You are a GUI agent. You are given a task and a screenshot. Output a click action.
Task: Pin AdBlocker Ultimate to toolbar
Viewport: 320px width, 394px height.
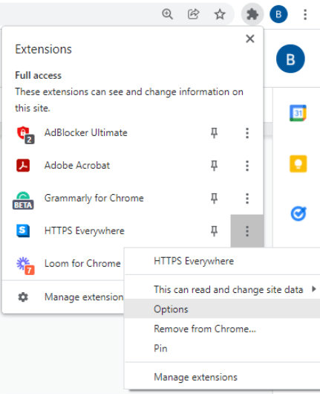click(214, 132)
